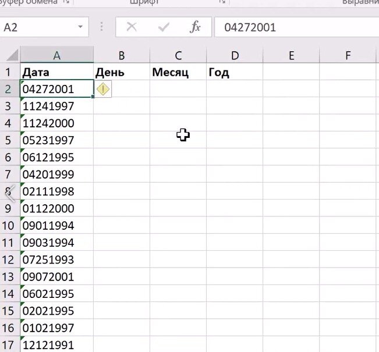Select column A header

[x=57, y=55]
